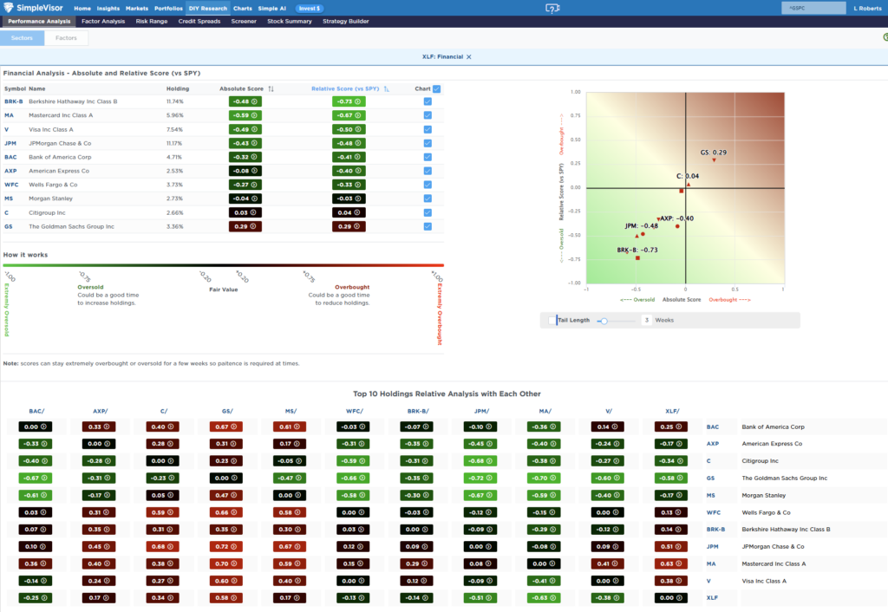Viewport: 888px width, 612px height.
Task: Click the green info circle below the navigation bar
Action: tap(884, 38)
